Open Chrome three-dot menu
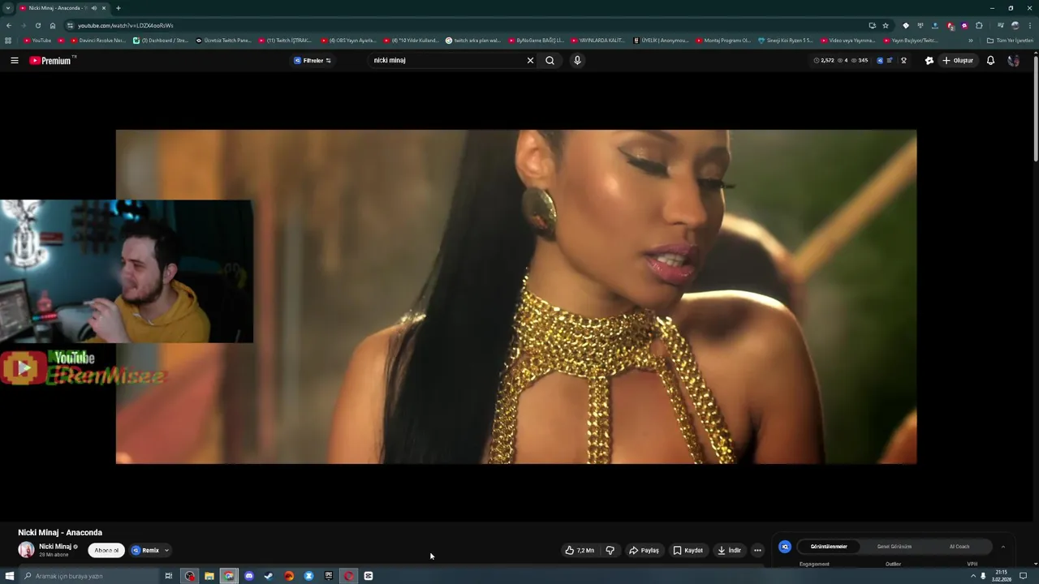 pyautogui.click(x=1028, y=25)
